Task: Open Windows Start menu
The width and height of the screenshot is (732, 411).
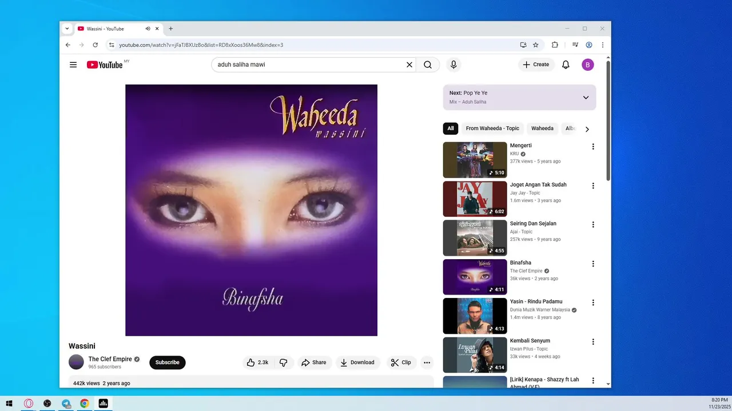Action: (x=9, y=404)
